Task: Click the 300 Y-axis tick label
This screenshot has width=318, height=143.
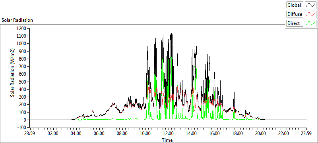Action: [x=23, y=97]
